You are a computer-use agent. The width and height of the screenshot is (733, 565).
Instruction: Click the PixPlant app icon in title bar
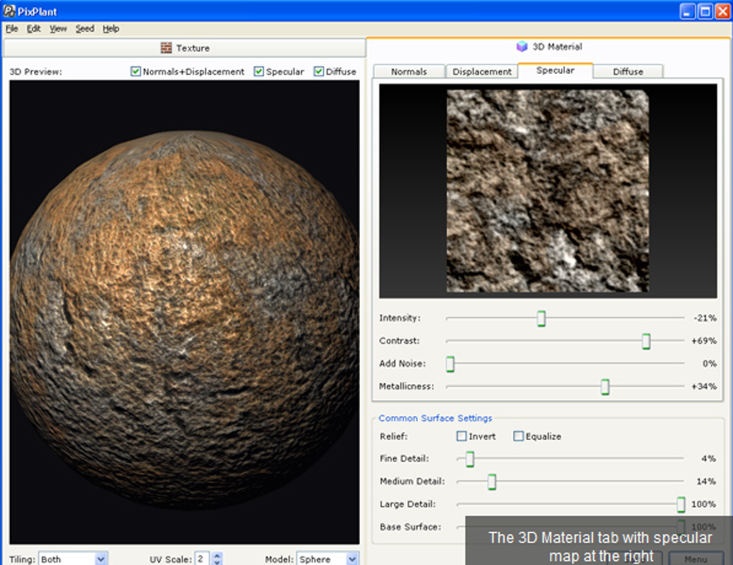(x=10, y=11)
